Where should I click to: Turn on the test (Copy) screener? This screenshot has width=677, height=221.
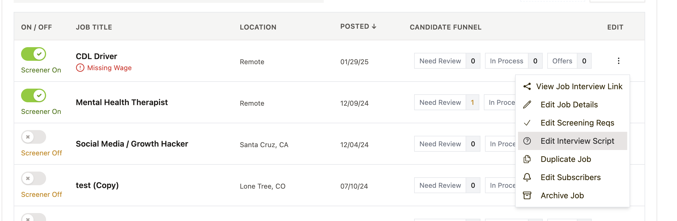pyautogui.click(x=34, y=178)
